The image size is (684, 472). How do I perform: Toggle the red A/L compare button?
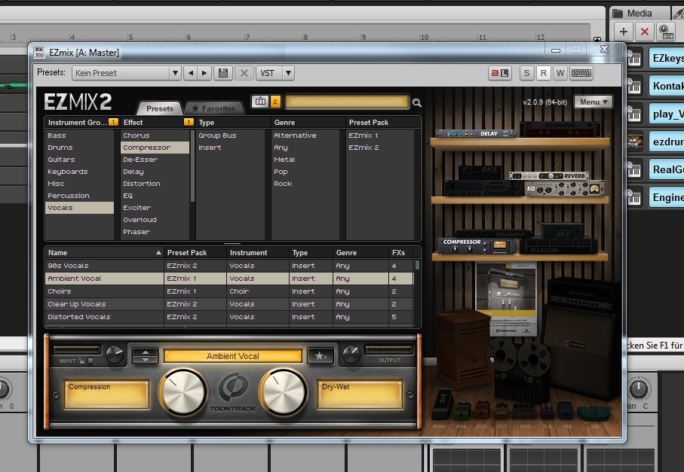click(499, 73)
